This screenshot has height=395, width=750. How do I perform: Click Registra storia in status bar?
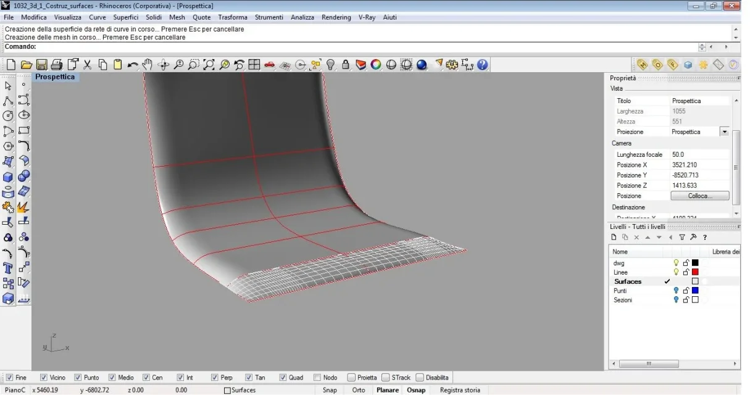[x=460, y=390]
